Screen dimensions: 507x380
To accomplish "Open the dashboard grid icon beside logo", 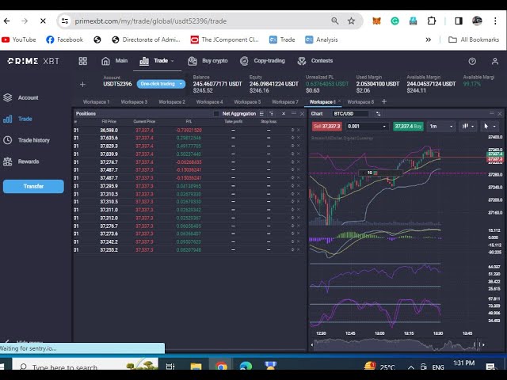I will (x=82, y=61).
